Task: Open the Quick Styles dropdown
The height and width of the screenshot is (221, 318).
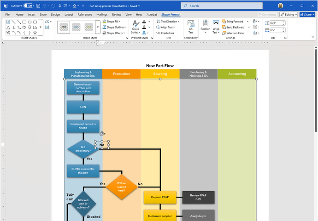Action: pyautogui.click(x=135, y=27)
